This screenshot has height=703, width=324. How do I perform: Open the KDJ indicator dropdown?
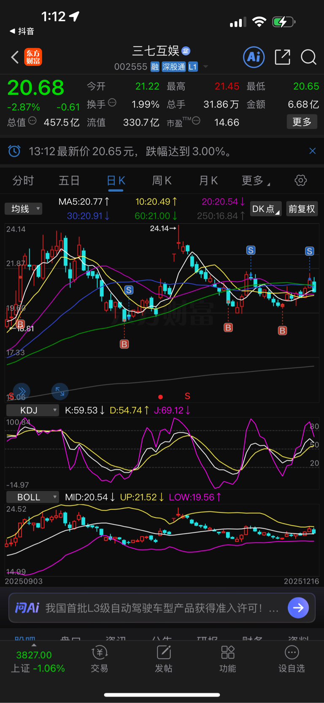point(32,410)
